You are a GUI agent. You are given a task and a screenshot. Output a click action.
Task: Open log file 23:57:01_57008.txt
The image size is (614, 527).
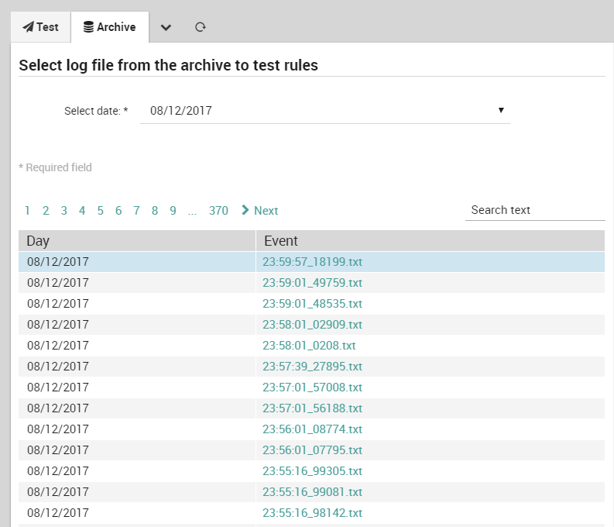312,387
